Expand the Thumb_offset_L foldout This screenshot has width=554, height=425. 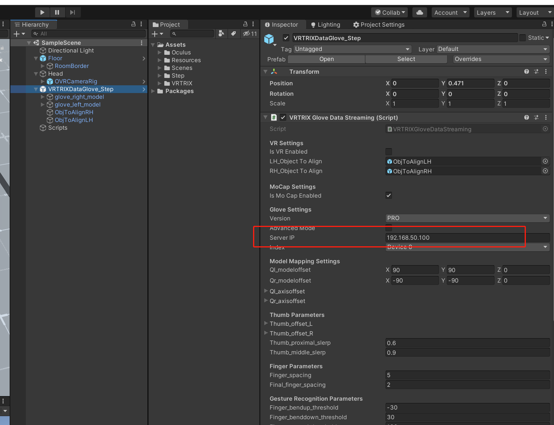(x=266, y=323)
